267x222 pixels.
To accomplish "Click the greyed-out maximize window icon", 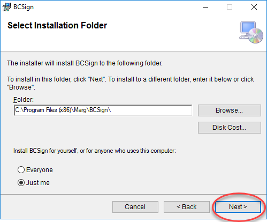I will (x=230, y=7).
